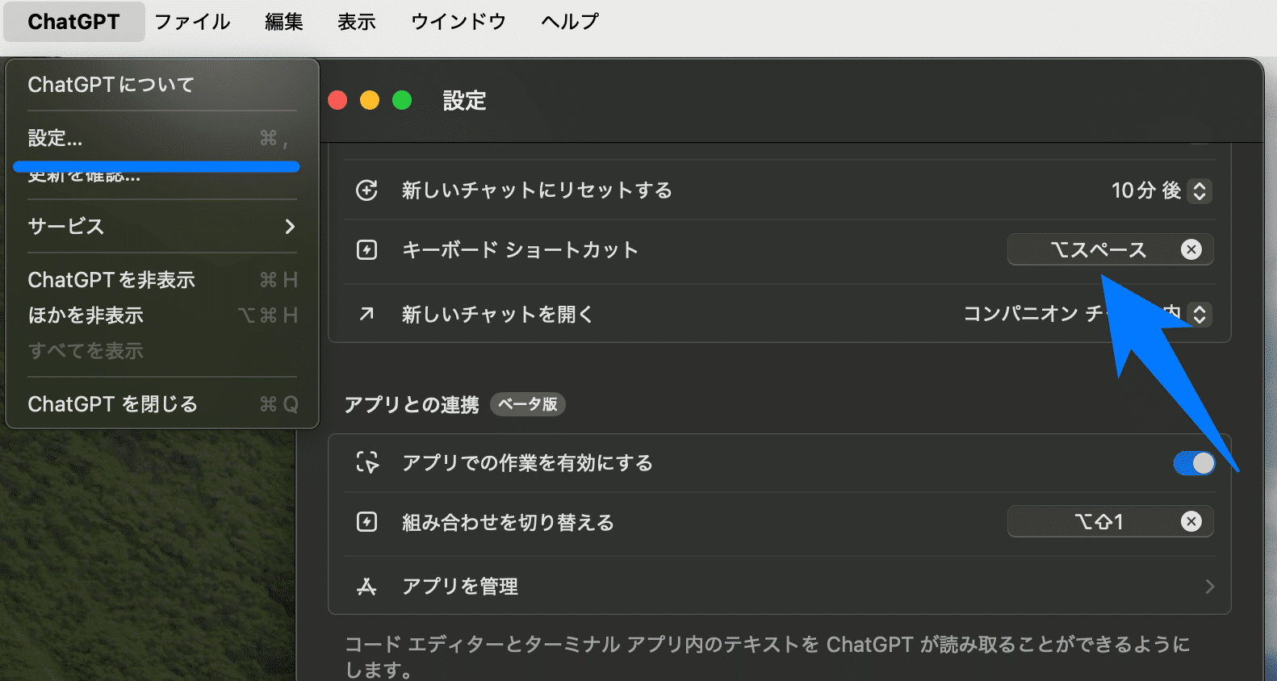This screenshot has height=681, width=1277.
Task: Open the ファイル menu
Action: coord(192,22)
